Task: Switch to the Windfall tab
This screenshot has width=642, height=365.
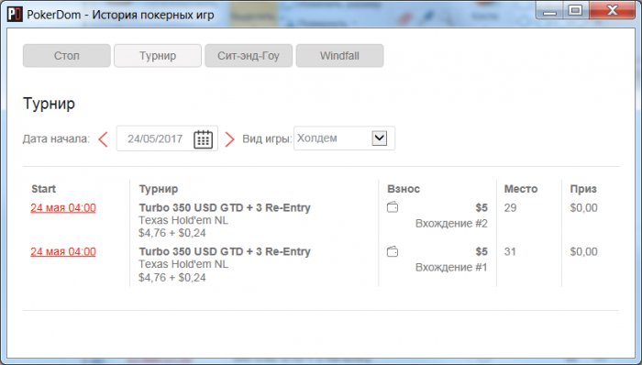Action: tap(340, 56)
